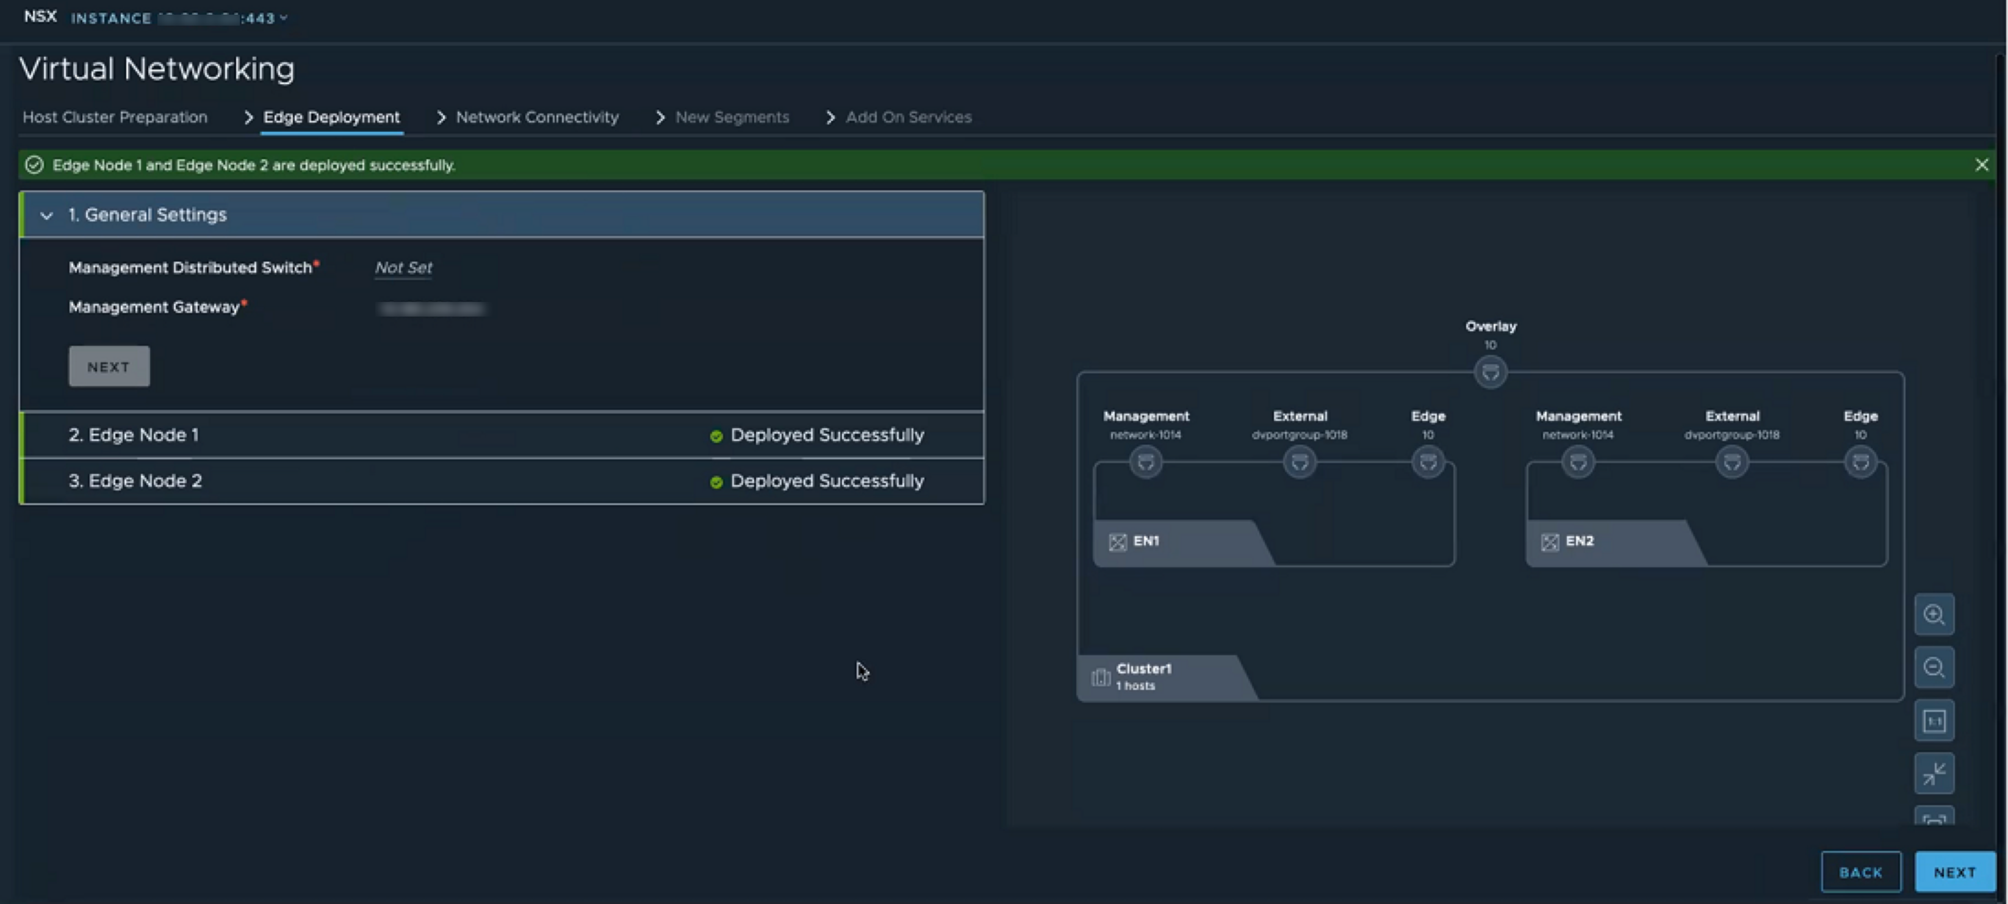The image size is (2008, 904).
Task: Click the Management network-1014 port icon on EN1
Action: pos(1145,462)
